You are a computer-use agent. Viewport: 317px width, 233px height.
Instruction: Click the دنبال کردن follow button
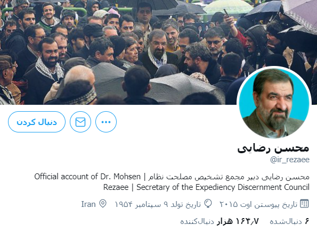click(x=37, y=122)
